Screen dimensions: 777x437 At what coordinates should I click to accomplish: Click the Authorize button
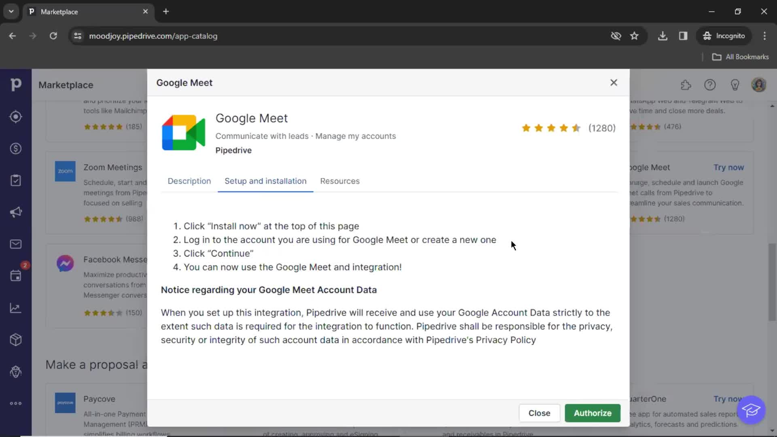point(593,413)
